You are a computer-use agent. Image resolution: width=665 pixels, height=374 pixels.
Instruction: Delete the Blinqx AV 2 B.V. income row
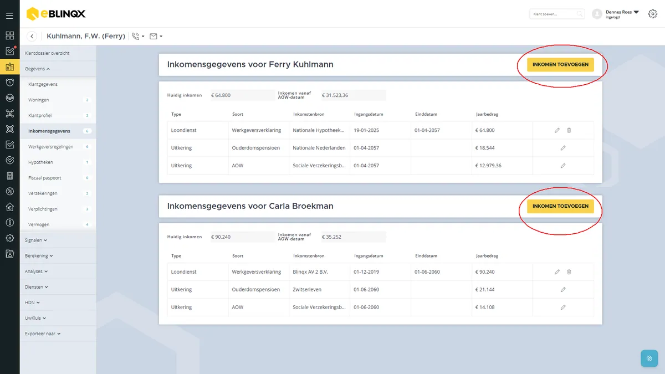pyautogui.click(x=569, y=272)
